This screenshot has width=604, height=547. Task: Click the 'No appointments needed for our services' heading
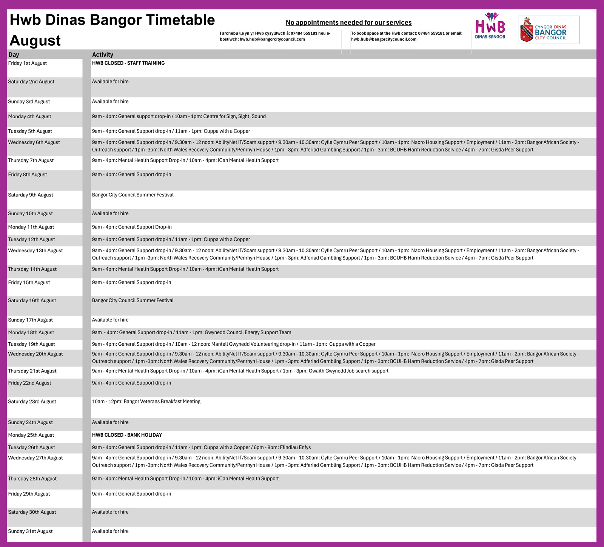tap(348, 23)
